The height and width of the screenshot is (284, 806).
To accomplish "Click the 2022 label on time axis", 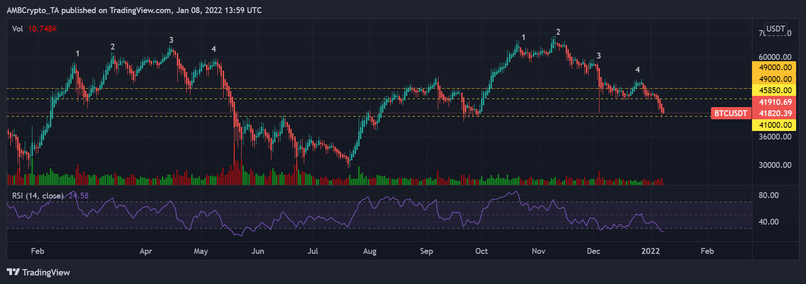I will click(650, 251).
